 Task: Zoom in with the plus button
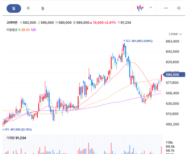(x=179, y=8)
